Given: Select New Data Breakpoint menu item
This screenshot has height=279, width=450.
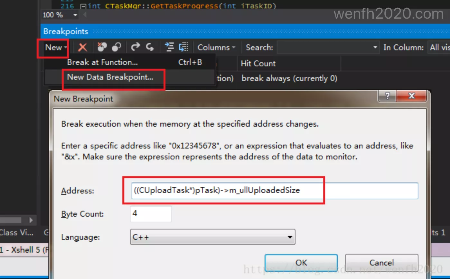Looking at the screenshot, I should [x=110, y=77].
